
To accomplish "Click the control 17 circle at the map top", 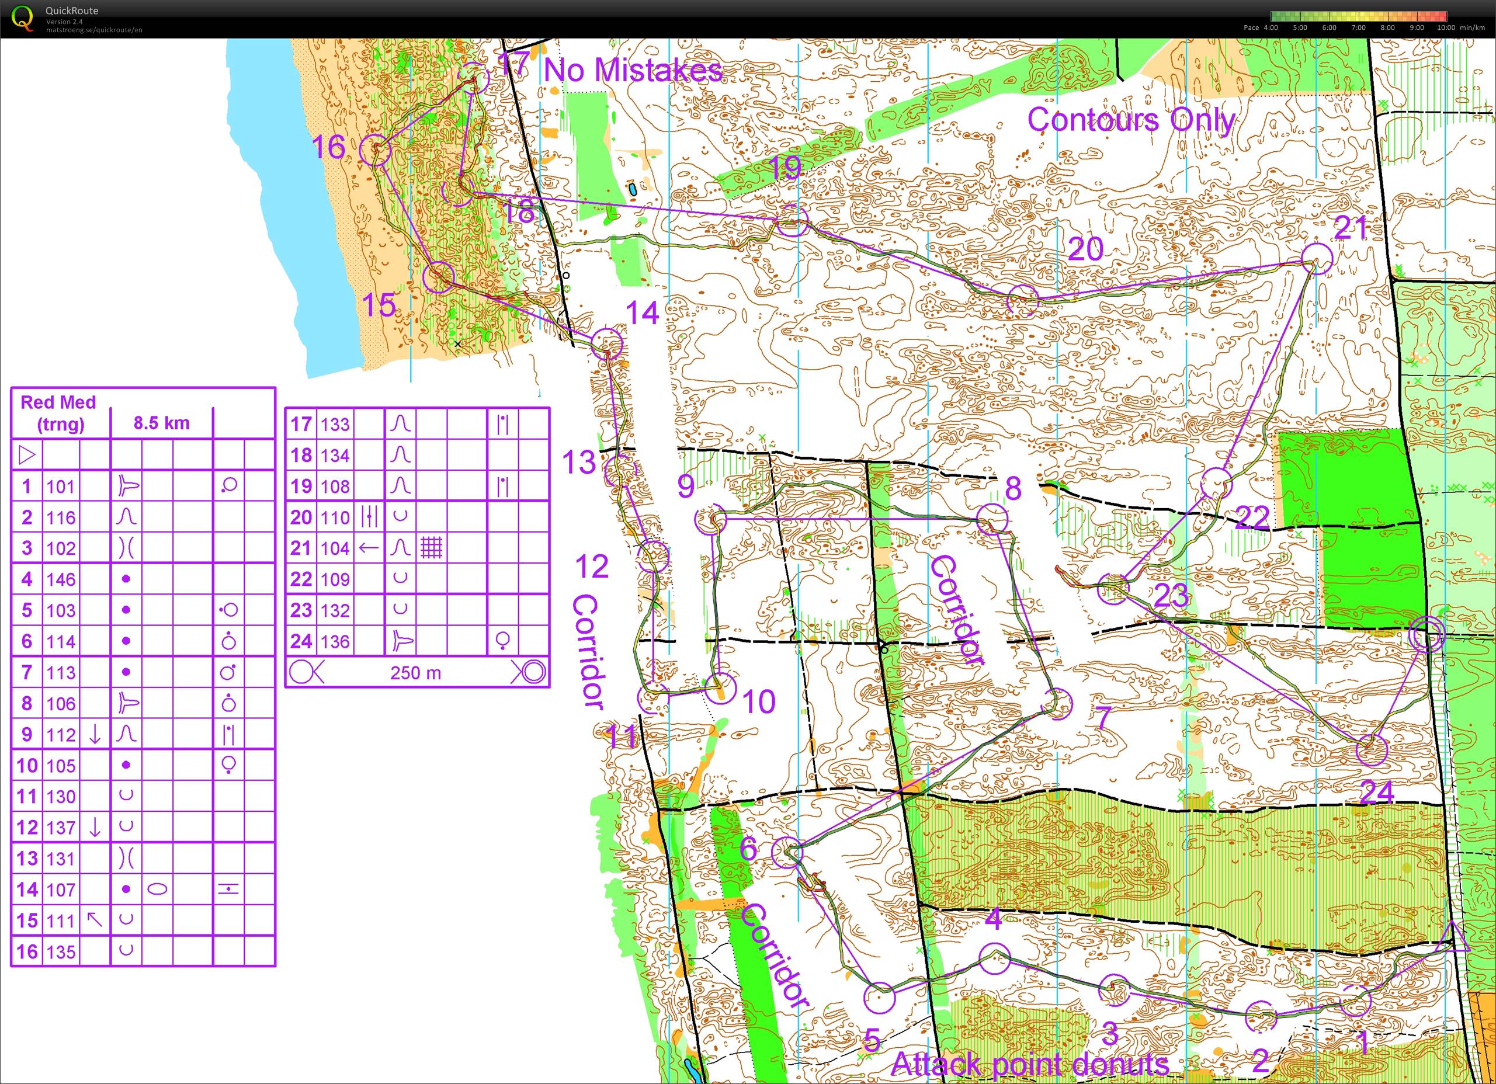I will 473,78.
